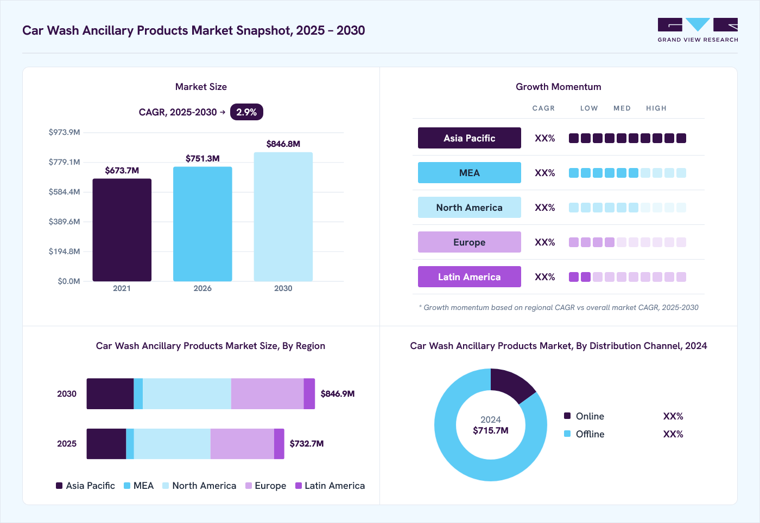This screenshot has width=760, height=523.
Task: Click the $715.7M value in the donut center
Action: [x=491, y=431]
